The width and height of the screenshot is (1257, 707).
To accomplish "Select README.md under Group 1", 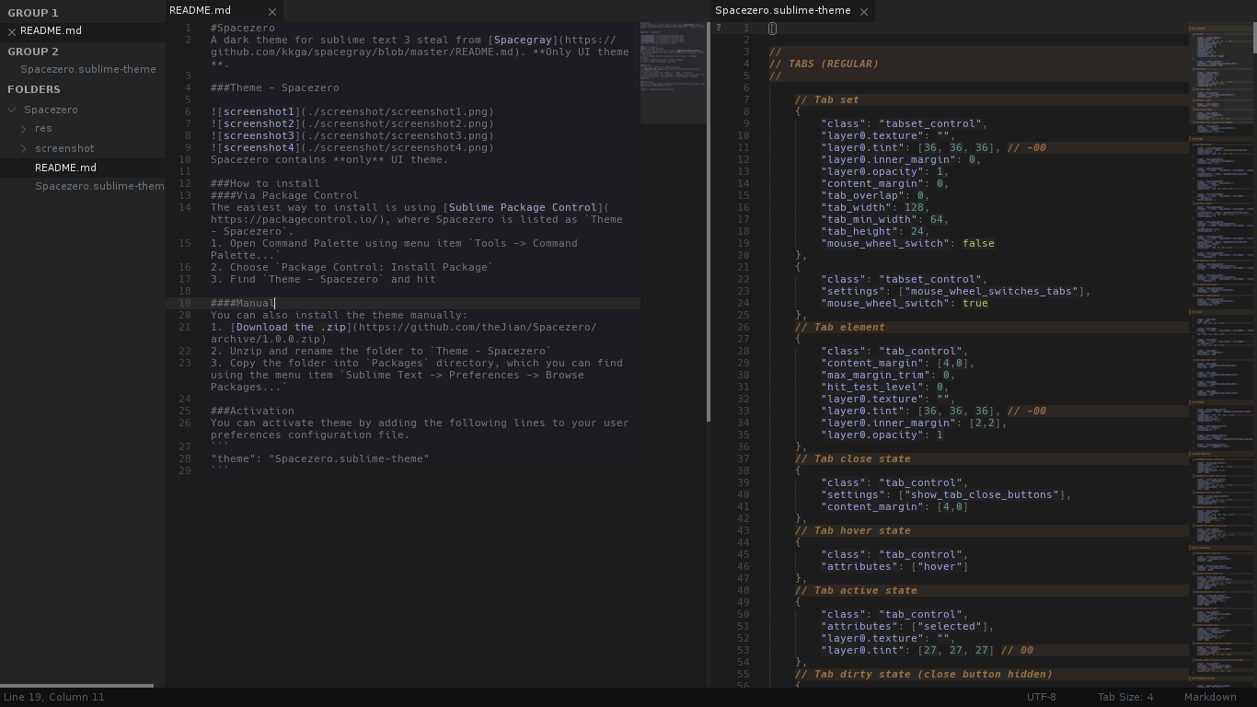I will point(51,30).
